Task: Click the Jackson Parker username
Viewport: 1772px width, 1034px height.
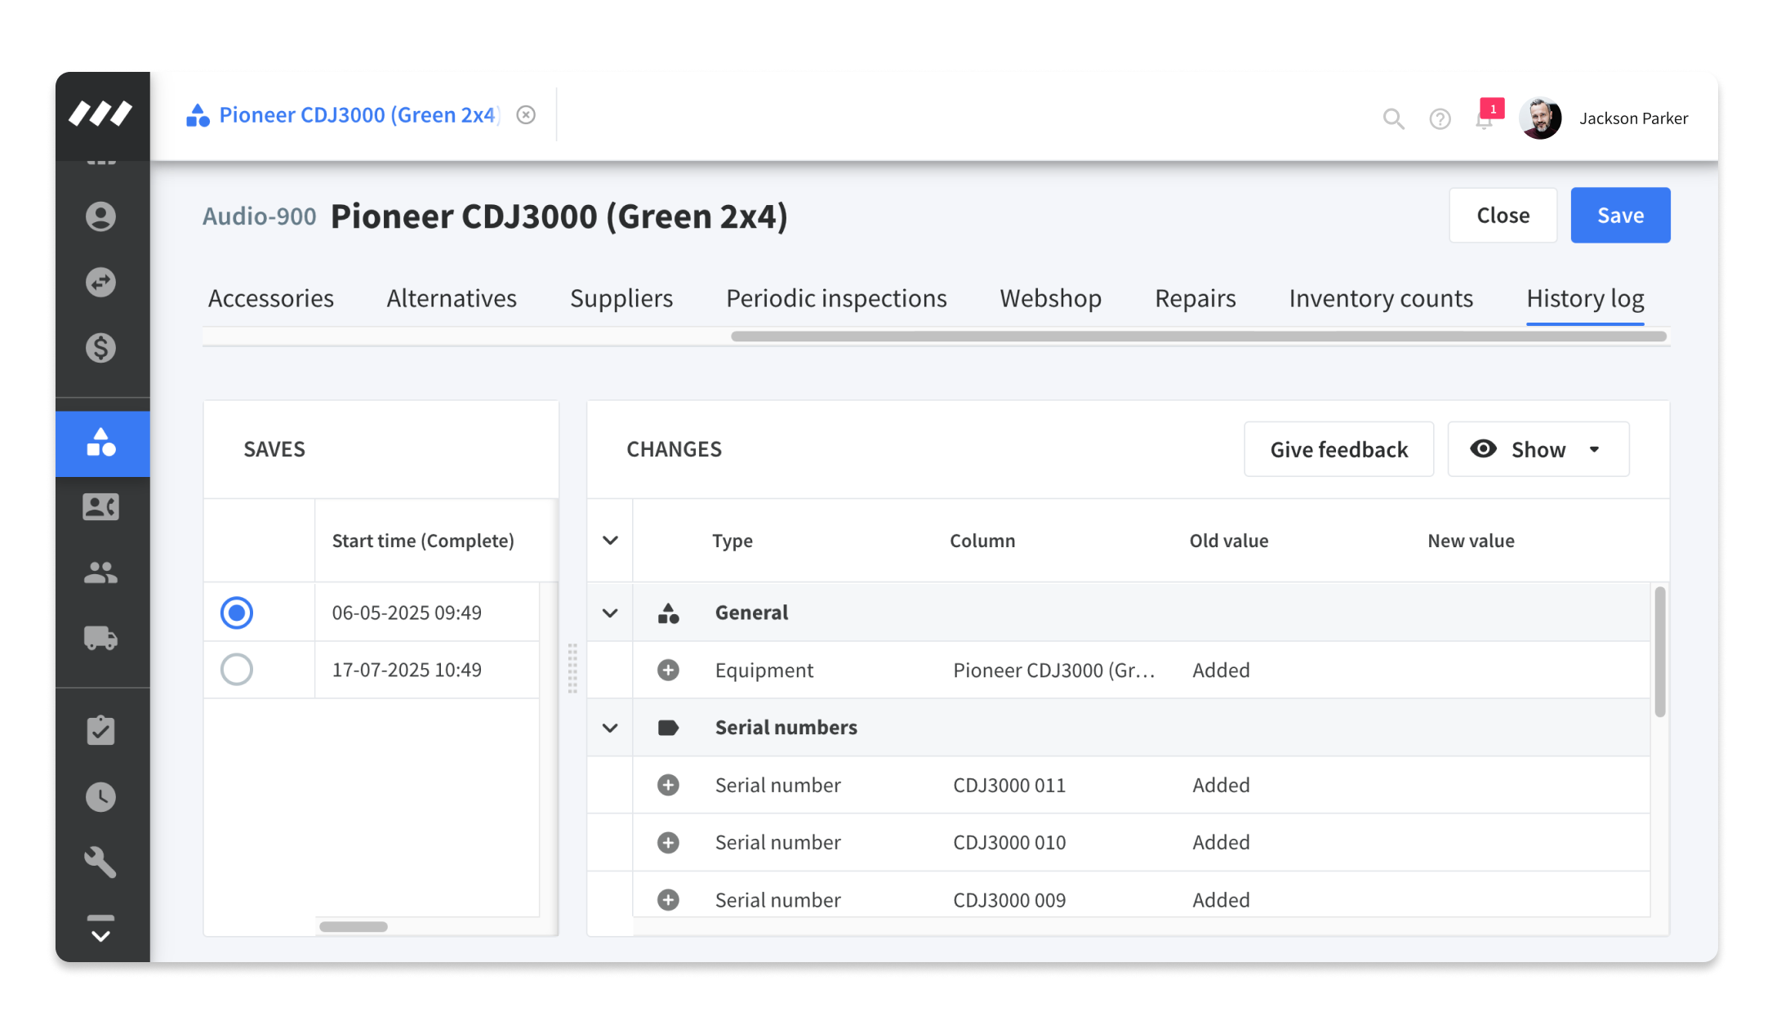Action: [x=1633, y=118]
